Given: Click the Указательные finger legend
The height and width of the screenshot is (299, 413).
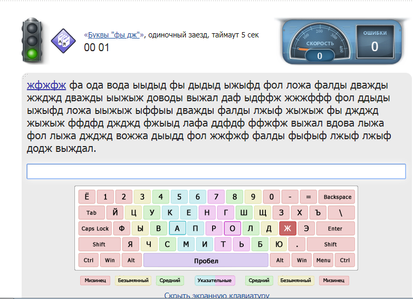Looking at the screenshot, I should 215,281.
